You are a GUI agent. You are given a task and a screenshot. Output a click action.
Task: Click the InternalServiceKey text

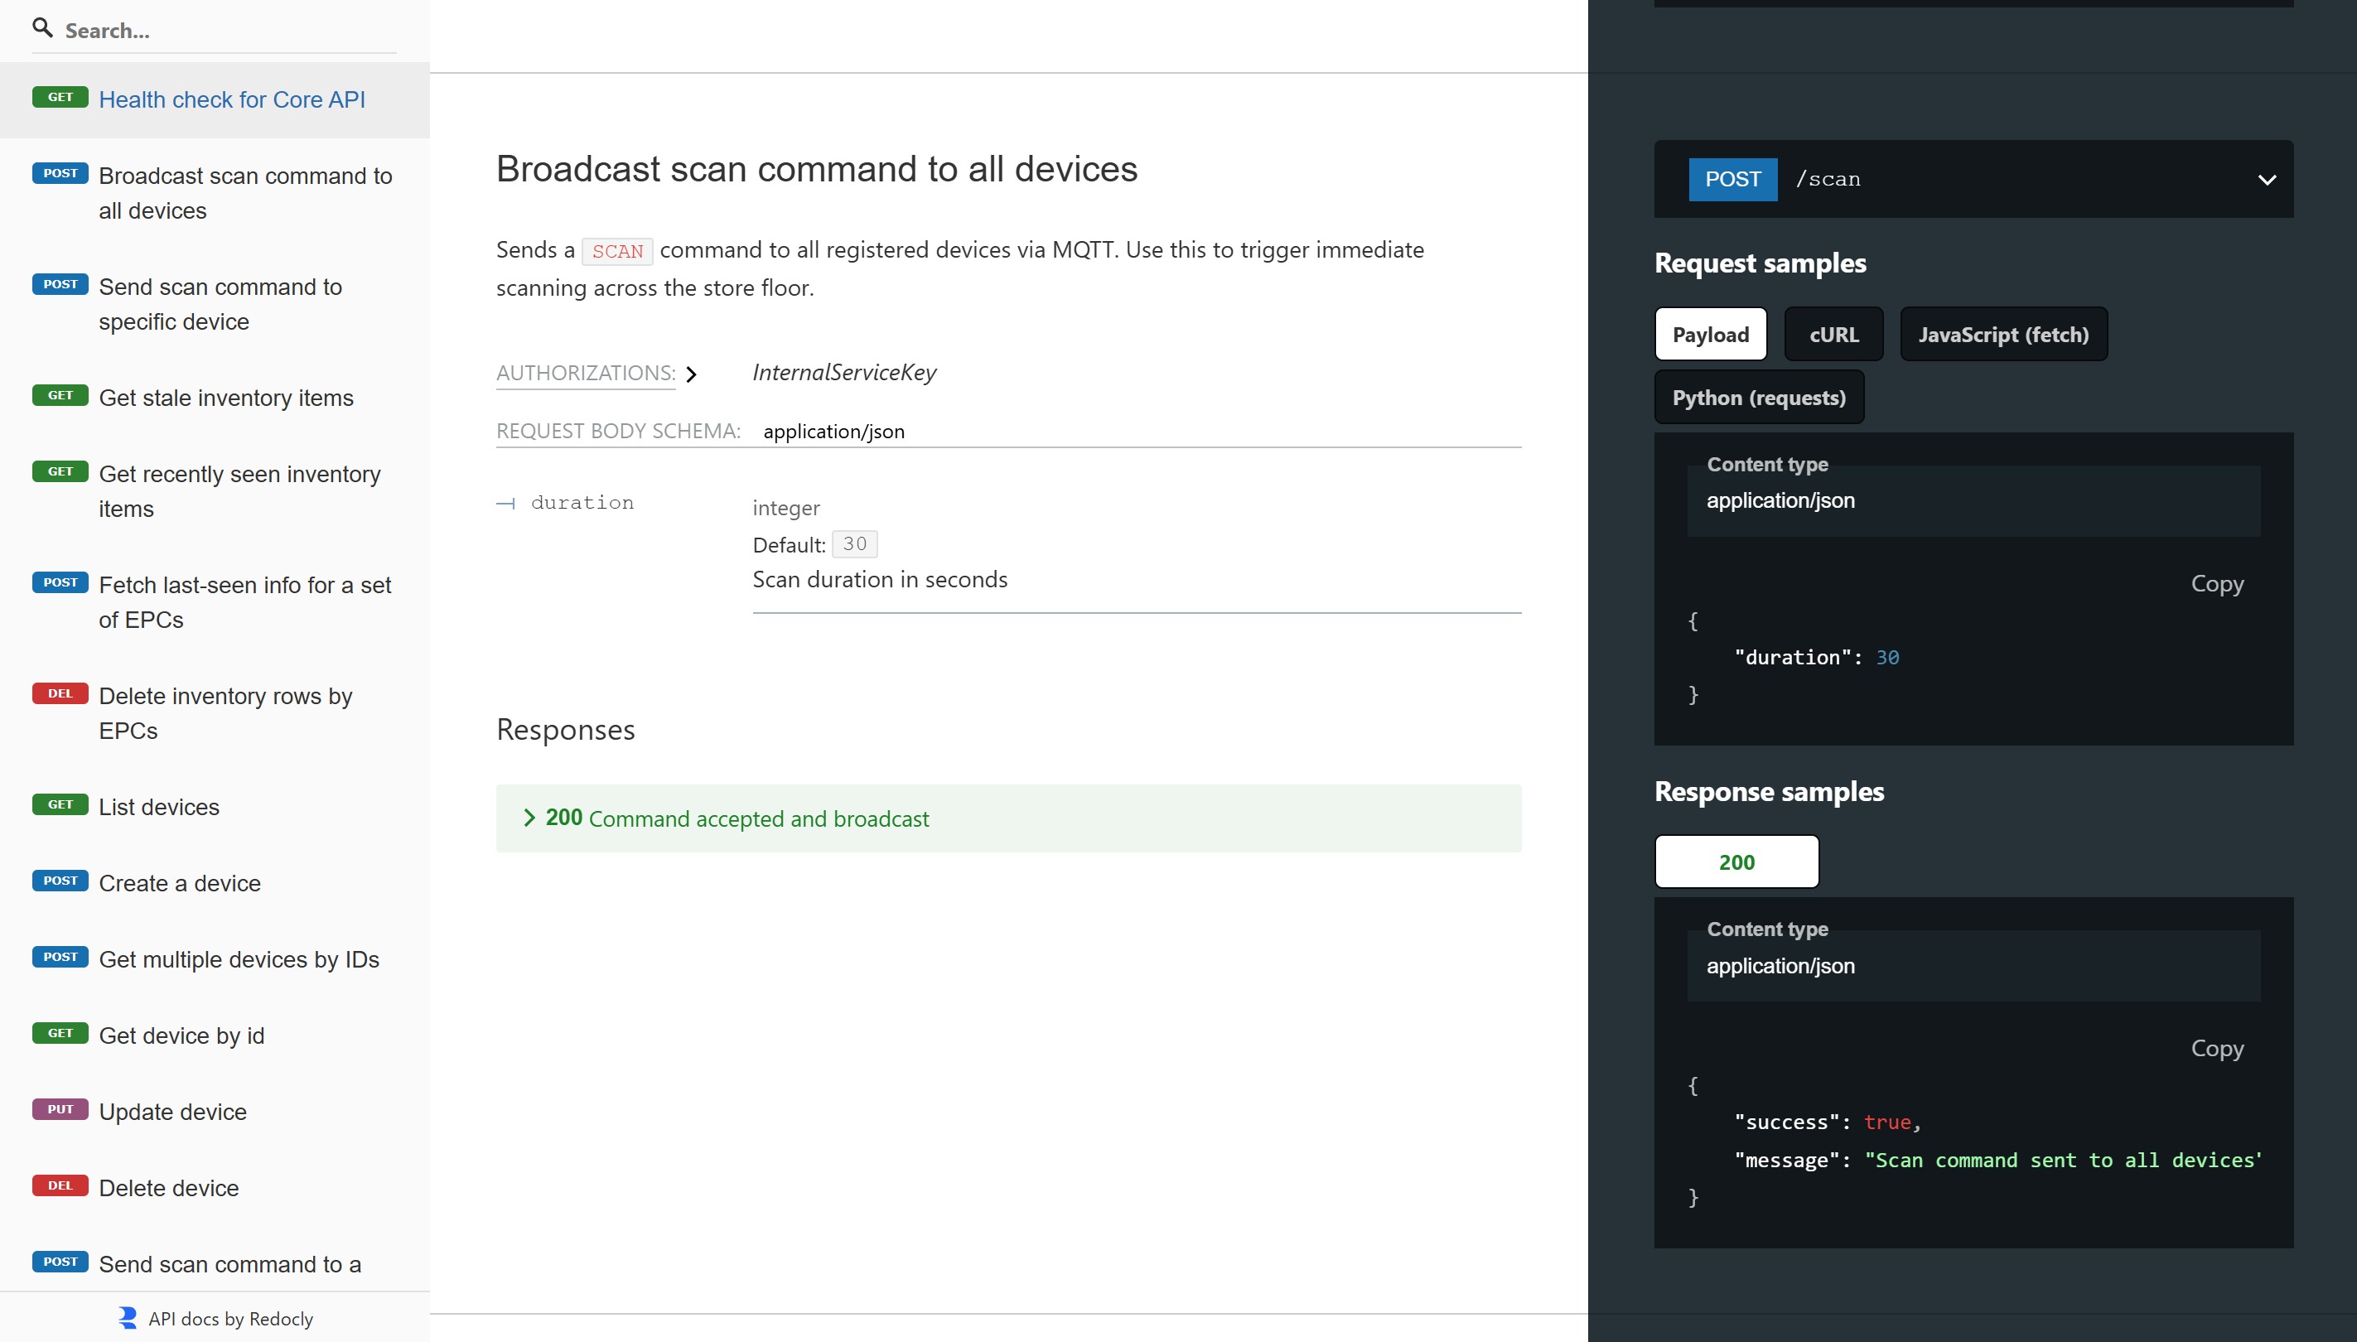click(x=844, y=373)
